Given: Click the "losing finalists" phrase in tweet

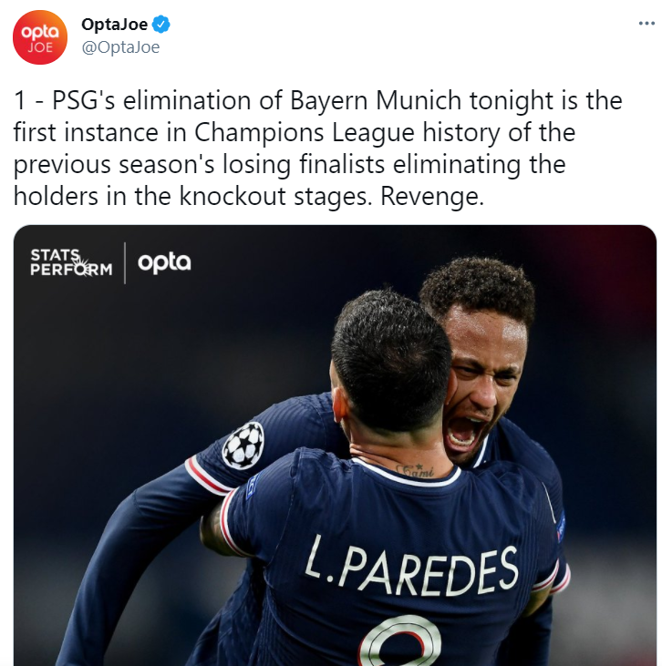Looking at the screenshot, I should click(304, 165).
